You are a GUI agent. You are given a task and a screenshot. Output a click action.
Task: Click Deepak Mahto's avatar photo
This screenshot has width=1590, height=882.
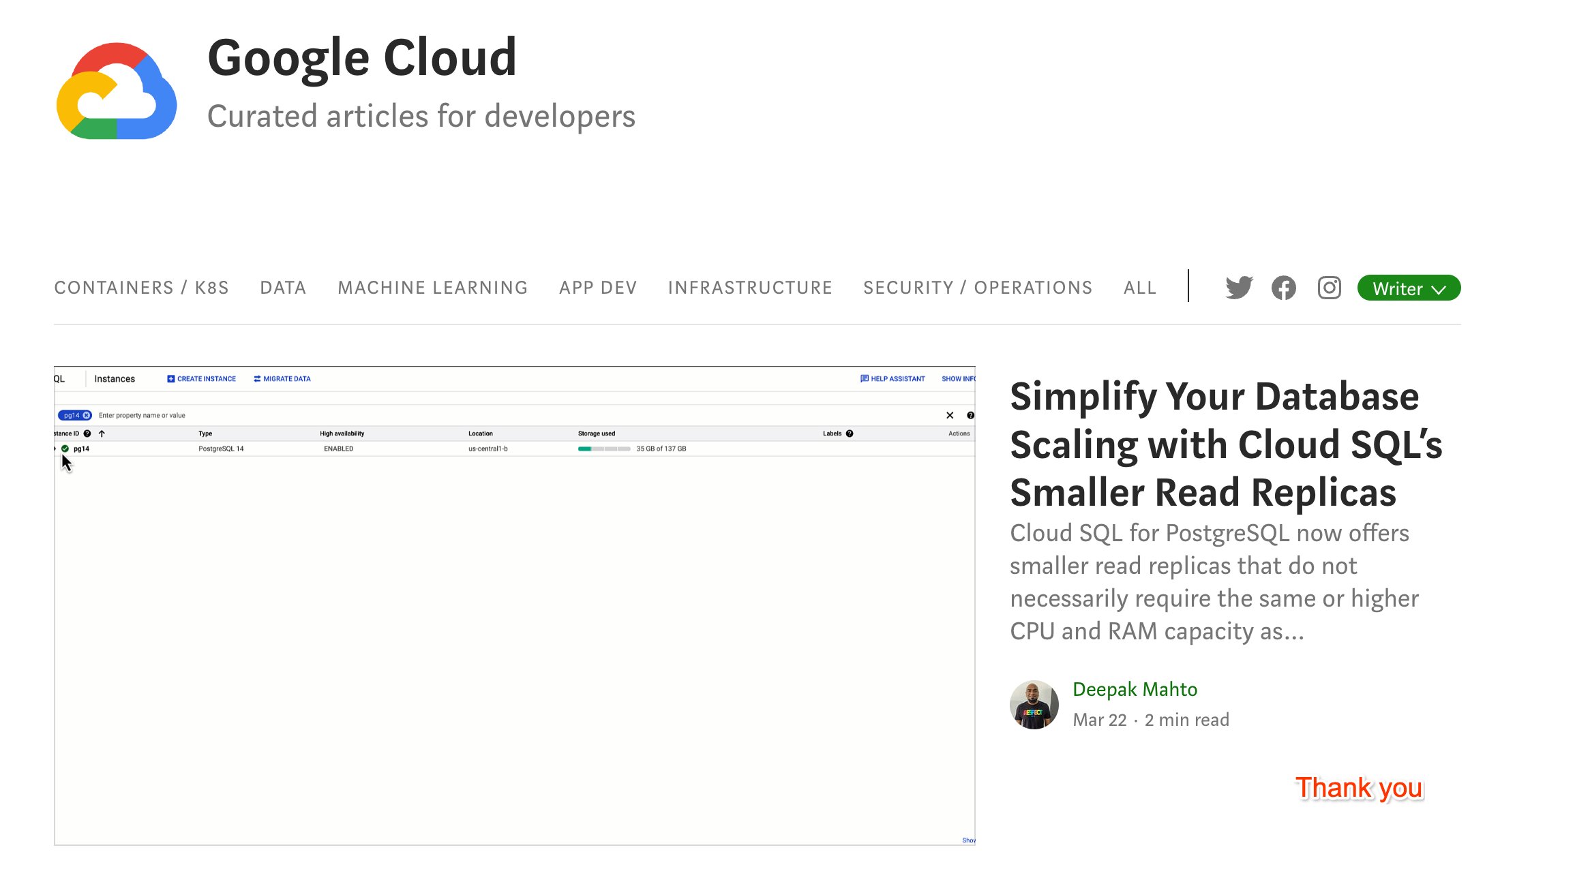click(x=1034, y=704)
